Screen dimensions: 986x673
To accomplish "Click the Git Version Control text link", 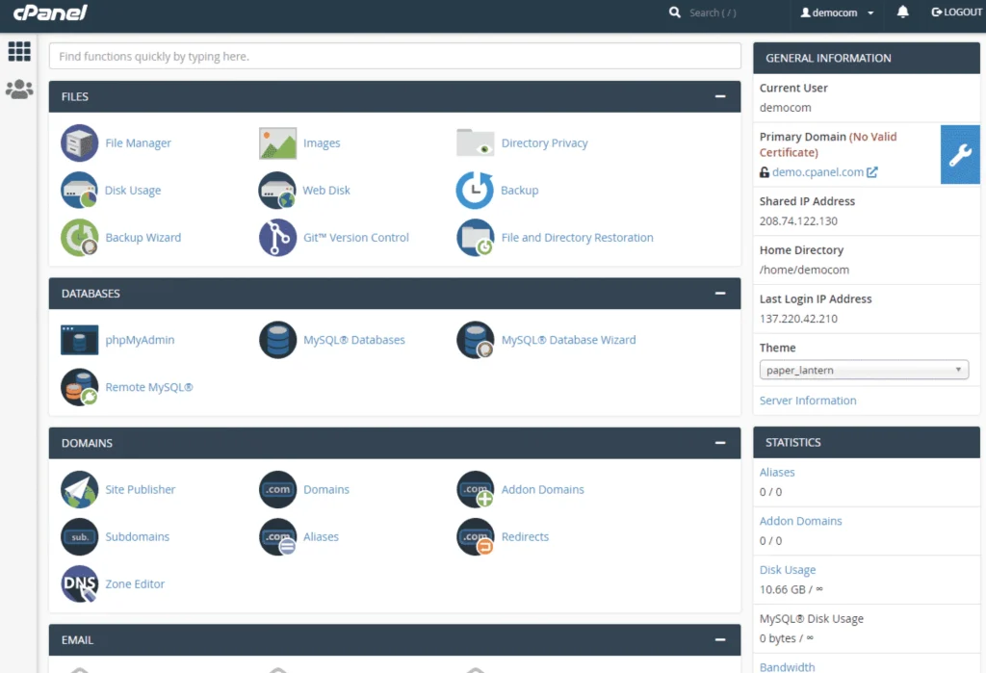I will (356, 237).
